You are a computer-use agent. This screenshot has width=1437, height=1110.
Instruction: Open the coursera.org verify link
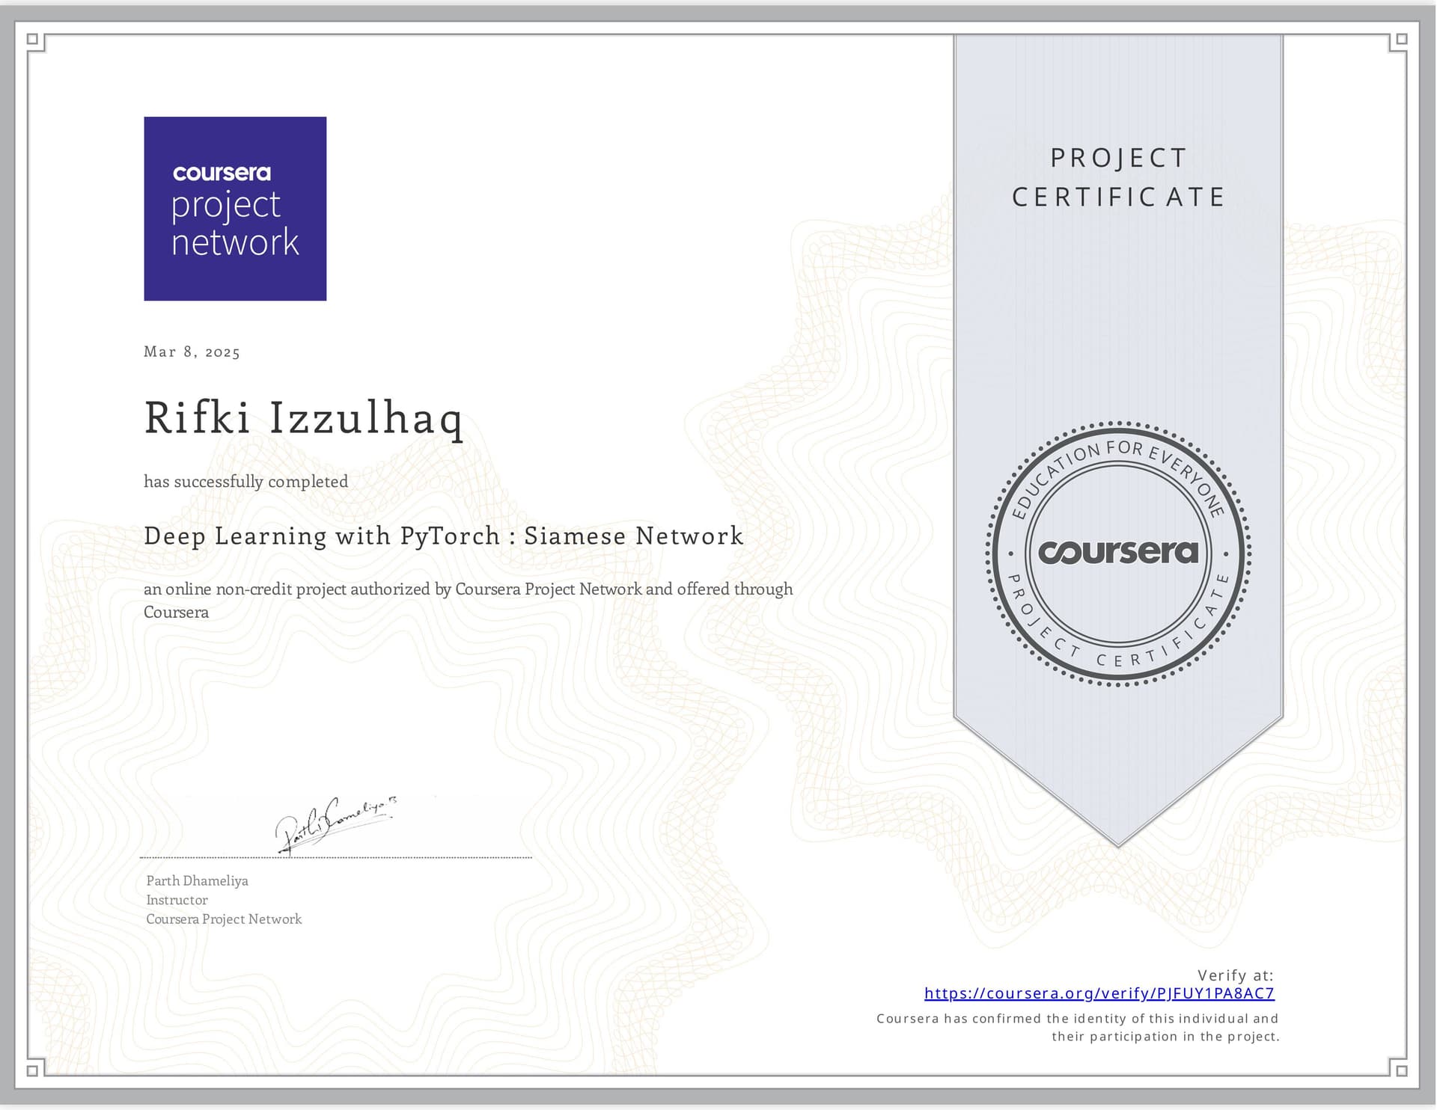[1099, 993]
